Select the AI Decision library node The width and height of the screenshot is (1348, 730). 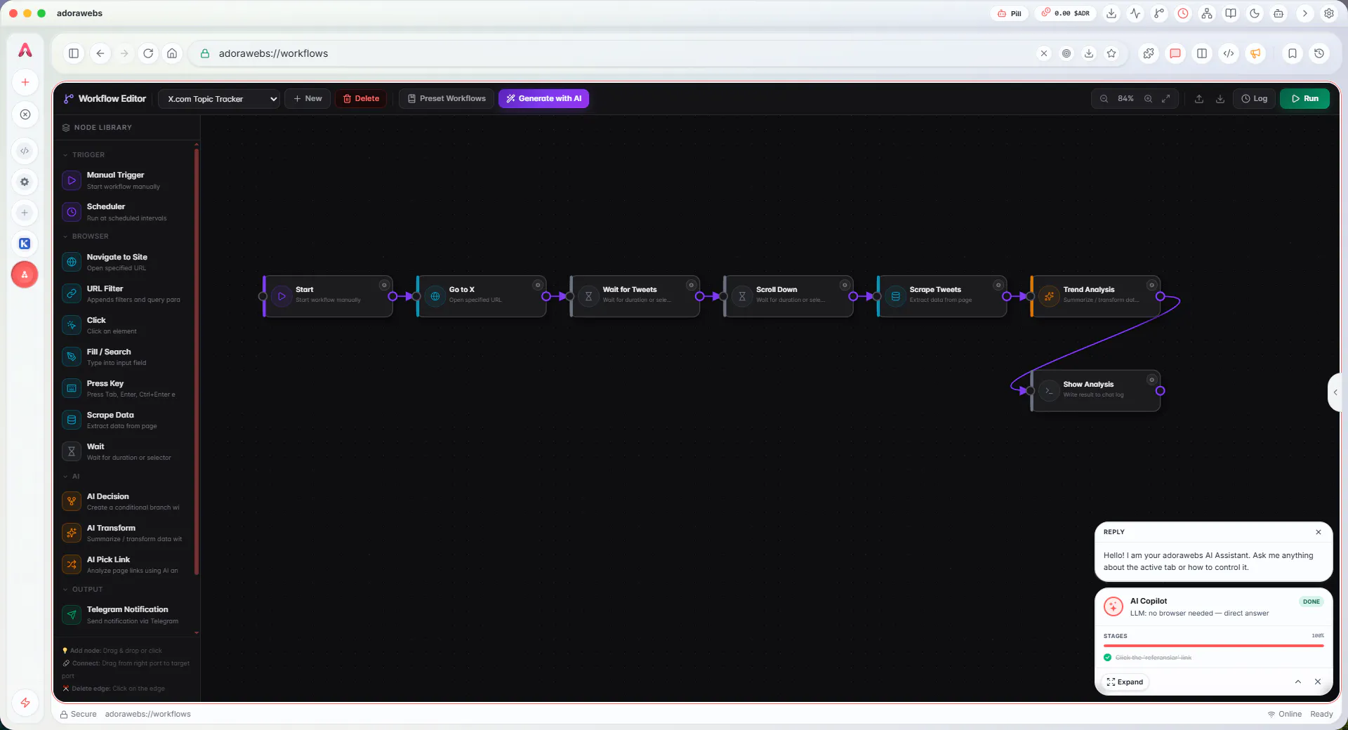127,502
